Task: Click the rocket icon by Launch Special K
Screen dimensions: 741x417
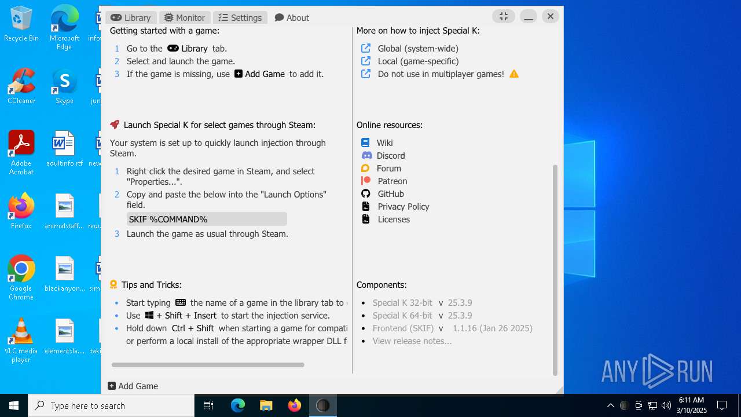Action: tap(115, 125)
